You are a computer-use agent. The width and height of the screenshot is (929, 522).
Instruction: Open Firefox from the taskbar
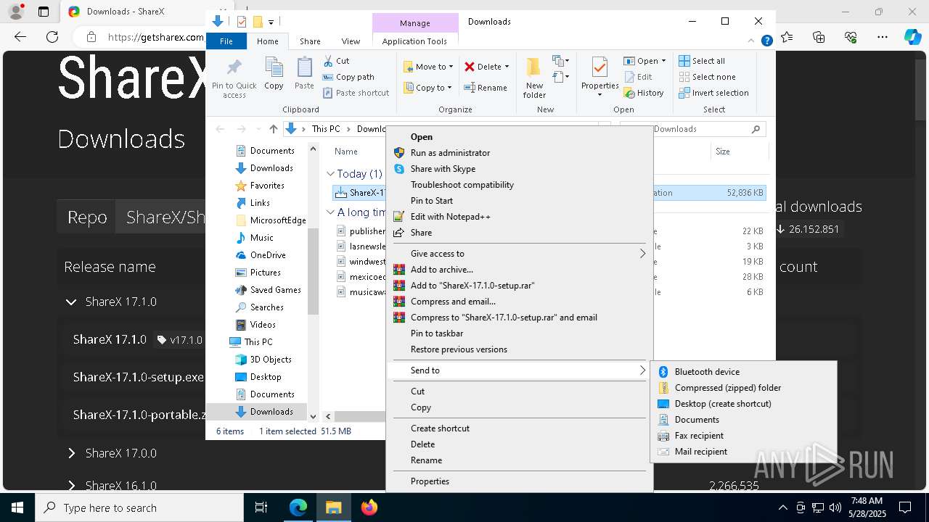369,507
